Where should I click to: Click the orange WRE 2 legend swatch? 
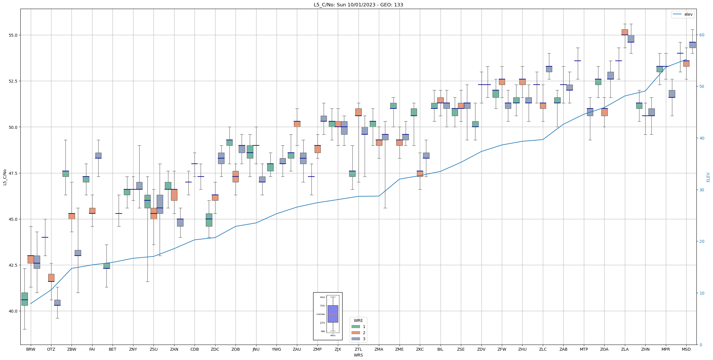(x=356, y=333)
